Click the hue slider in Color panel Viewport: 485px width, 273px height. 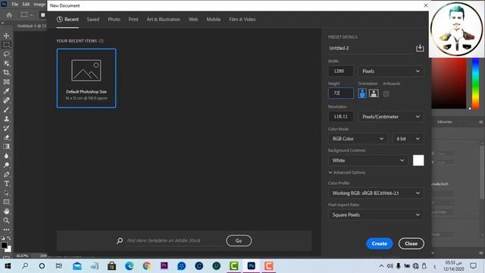pyautogui.click(x=475, y=83)
